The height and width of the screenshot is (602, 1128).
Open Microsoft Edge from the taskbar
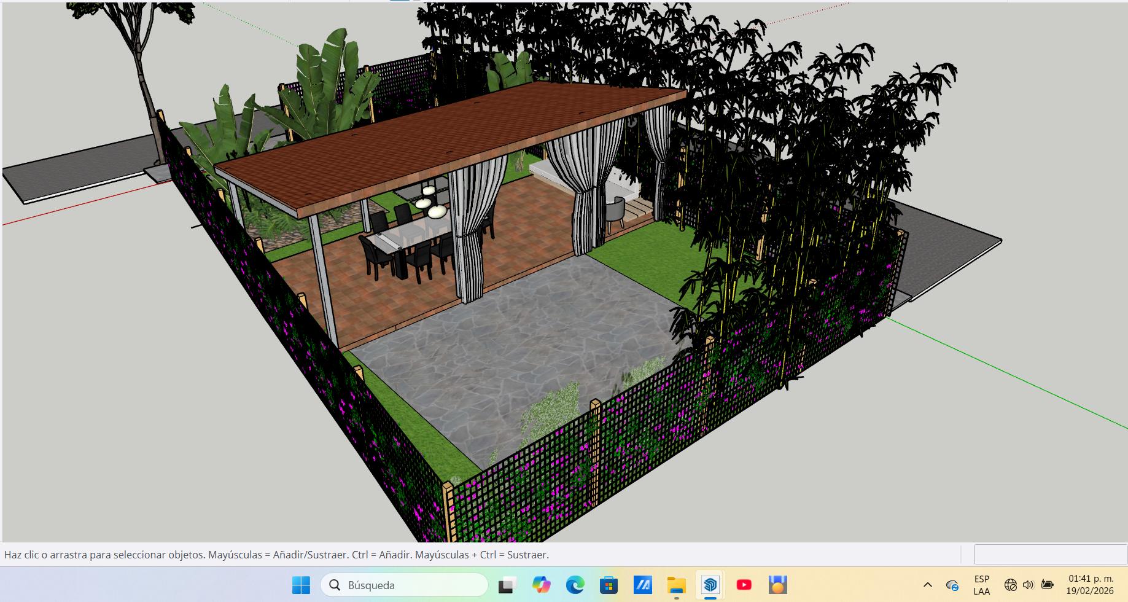(575, 585)
